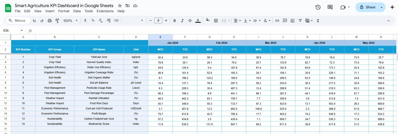The image size is (398, 134).
Task: Open the font family dropdown
Action: point(134,20)
